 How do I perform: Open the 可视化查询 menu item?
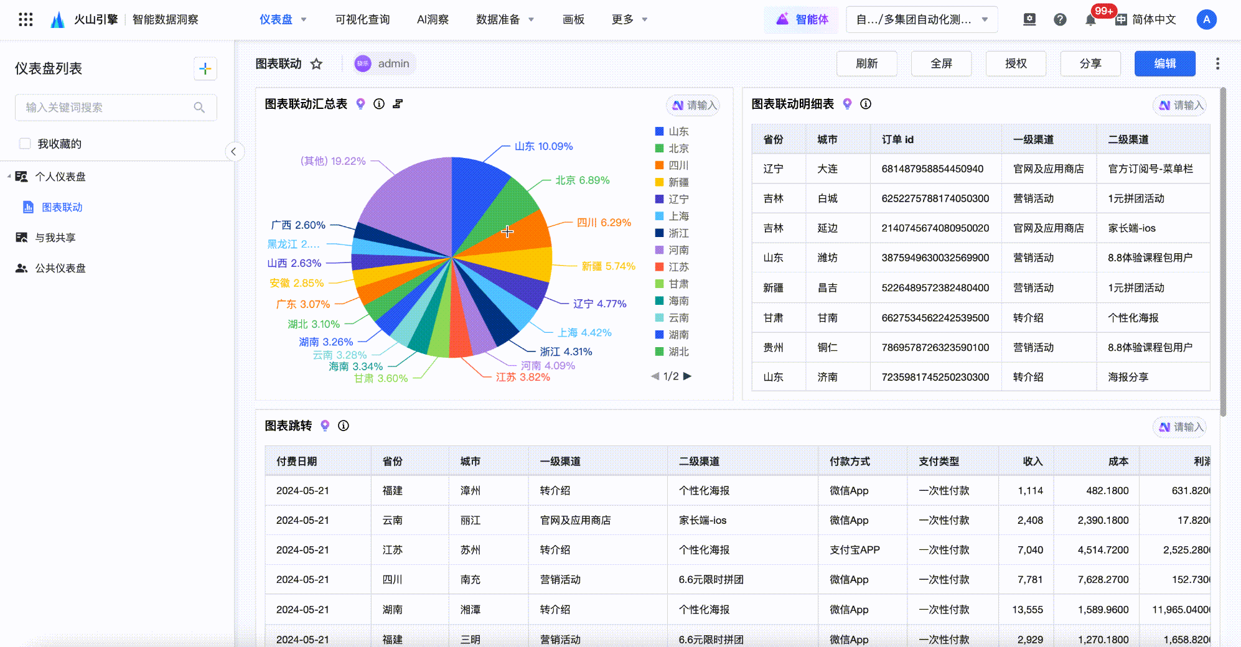pyautogui.click(x=362, y=20)
